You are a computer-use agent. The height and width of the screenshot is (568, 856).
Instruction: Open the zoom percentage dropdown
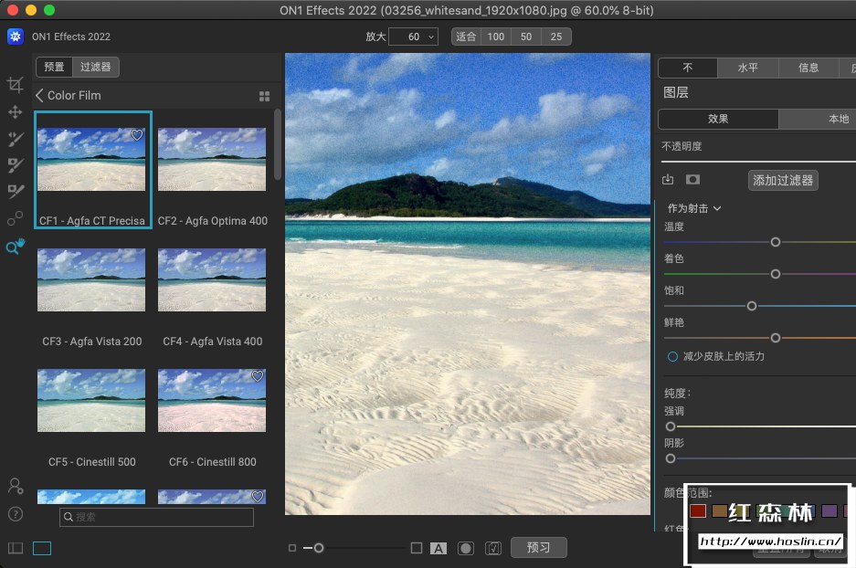[x=431, y=37]
